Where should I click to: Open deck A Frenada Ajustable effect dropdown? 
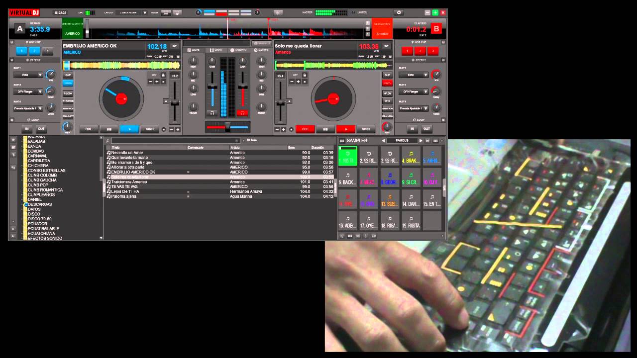pos(28,108)
